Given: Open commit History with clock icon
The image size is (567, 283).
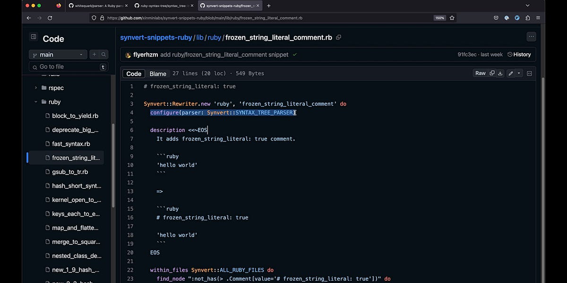Looking at the screenshot, I should (x=519, y=54).
